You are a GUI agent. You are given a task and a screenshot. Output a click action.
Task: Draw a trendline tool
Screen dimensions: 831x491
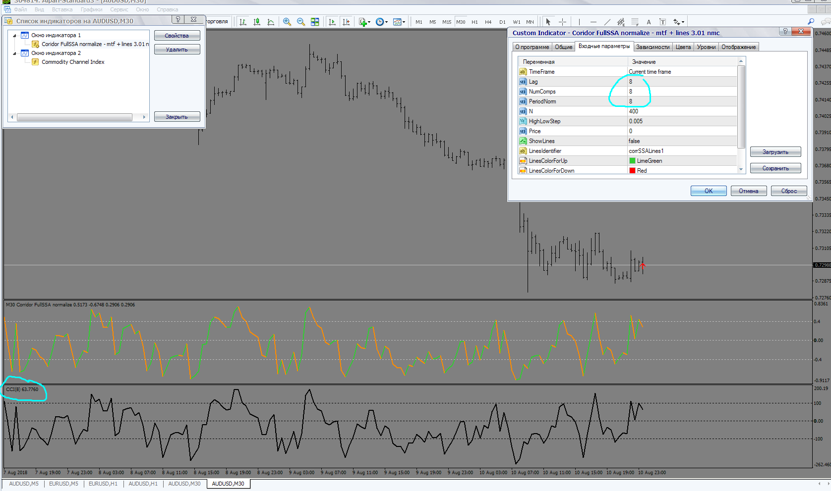point(607,22)
